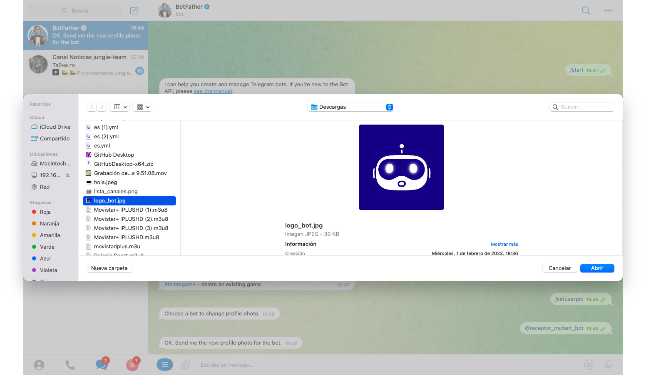Open the grouping options dropdown
Image resolution: width=646 pixels, height=375 pixels.
point(142,107)
